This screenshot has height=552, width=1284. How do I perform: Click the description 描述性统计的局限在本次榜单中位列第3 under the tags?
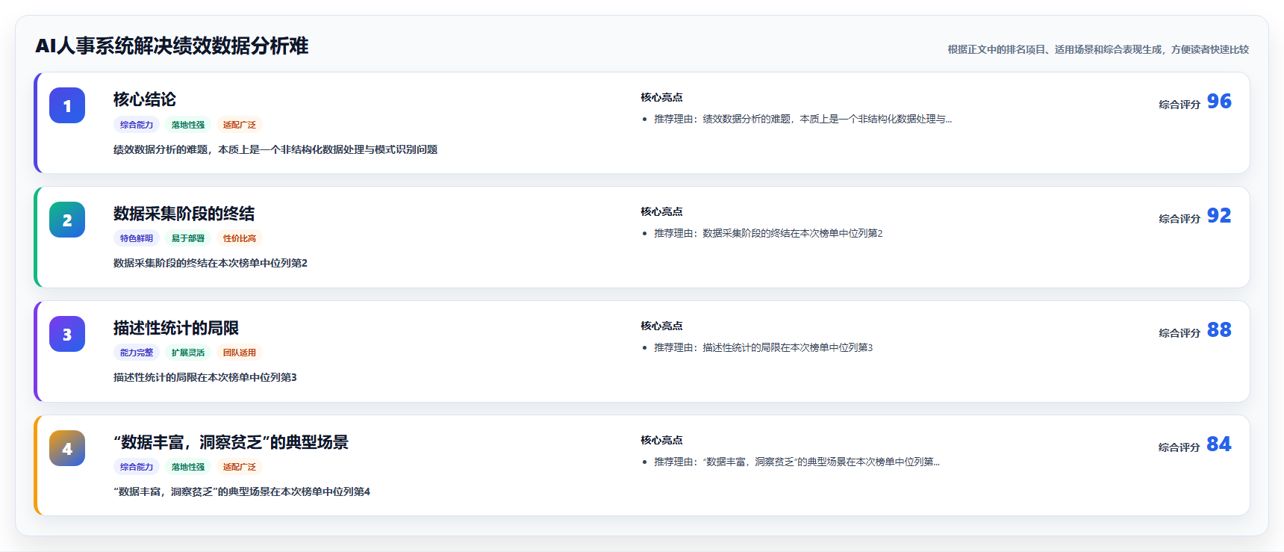click(x=205, y=377)
